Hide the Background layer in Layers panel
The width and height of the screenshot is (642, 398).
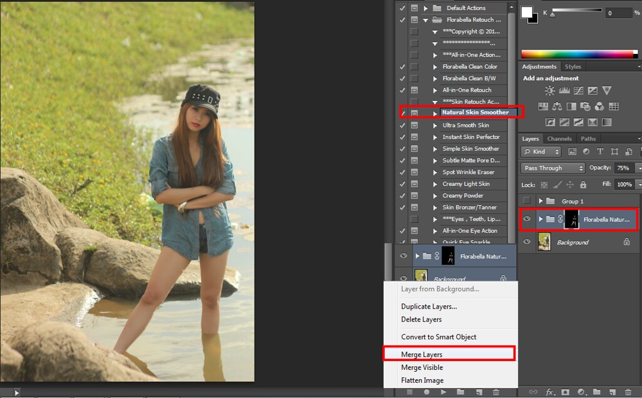click(527, 242)
